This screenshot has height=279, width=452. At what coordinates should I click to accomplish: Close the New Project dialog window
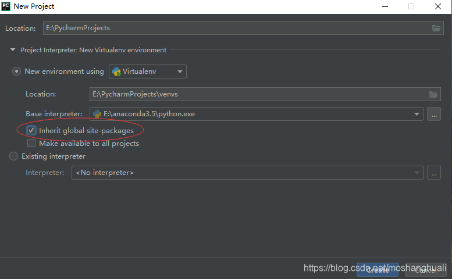[x=438, y=6]
